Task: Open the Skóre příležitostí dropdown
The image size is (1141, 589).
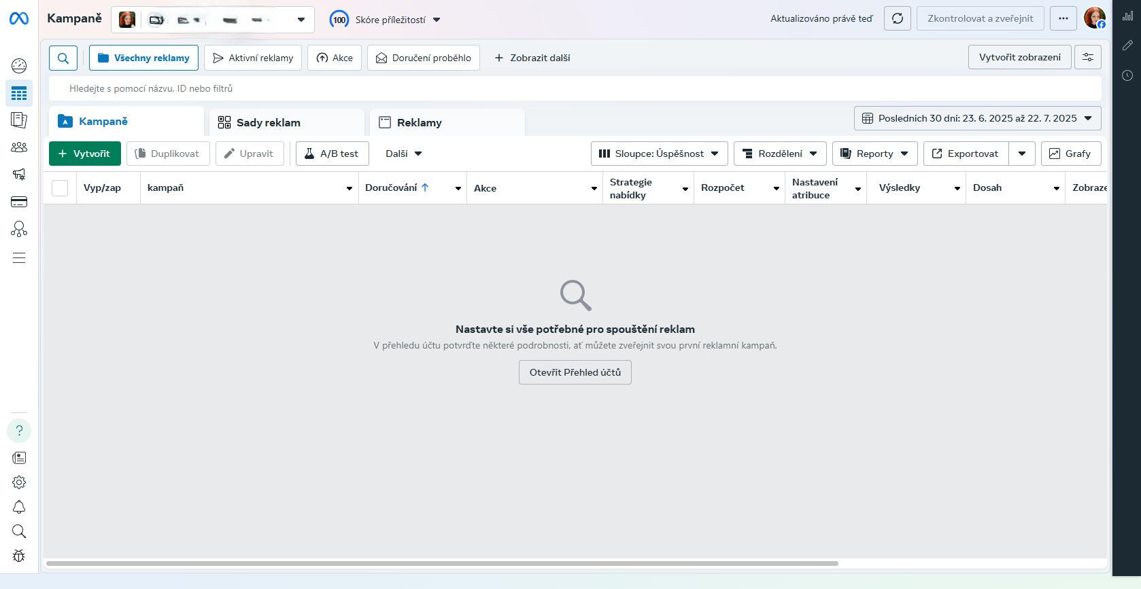Action: pyautogui.click(x=386, y=20)
